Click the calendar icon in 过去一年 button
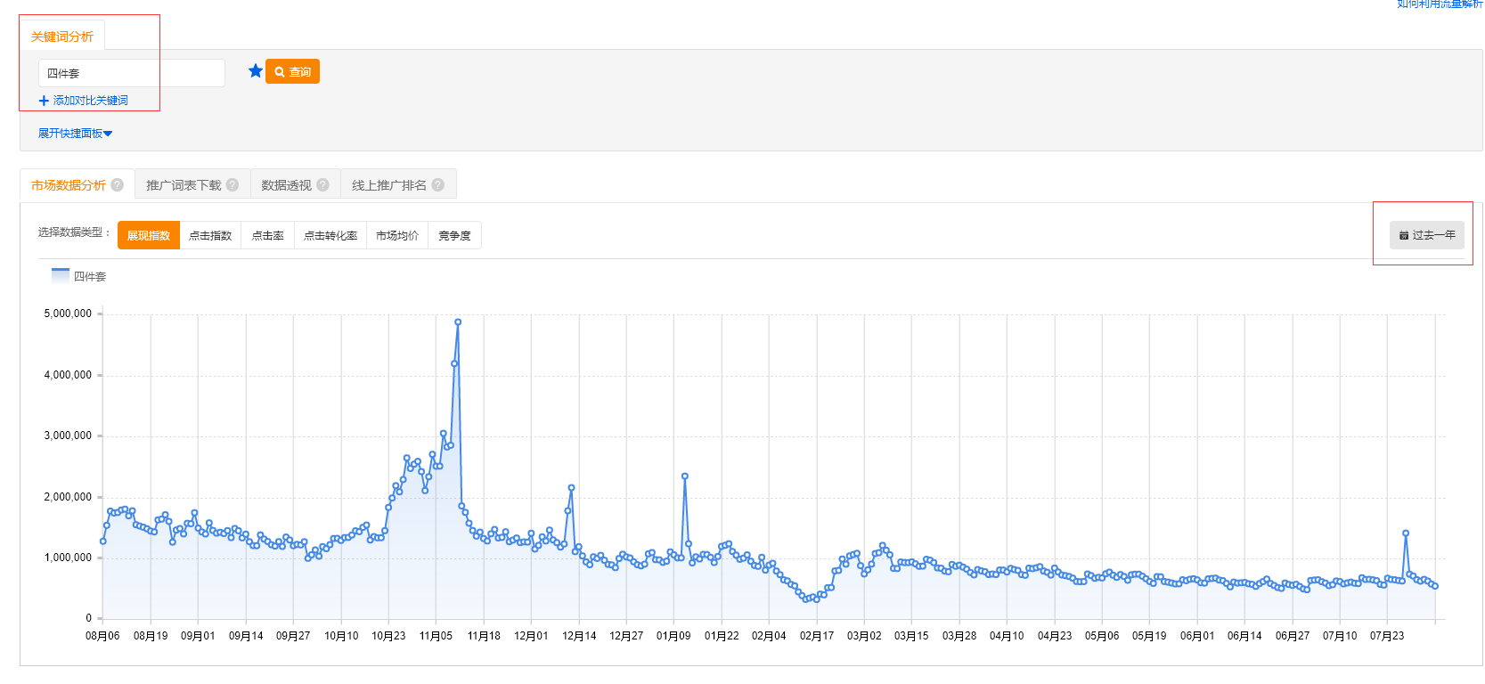The width and height of the screenshot is (1485, 684). click(x=1404, y=235)
